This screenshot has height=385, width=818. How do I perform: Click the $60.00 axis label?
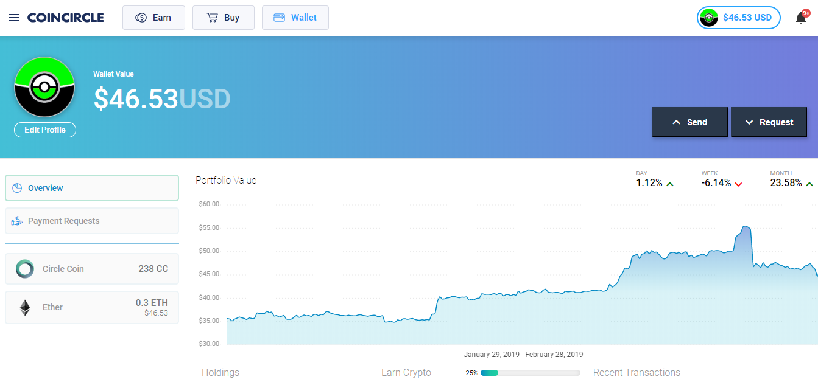(x=209, y=204)
